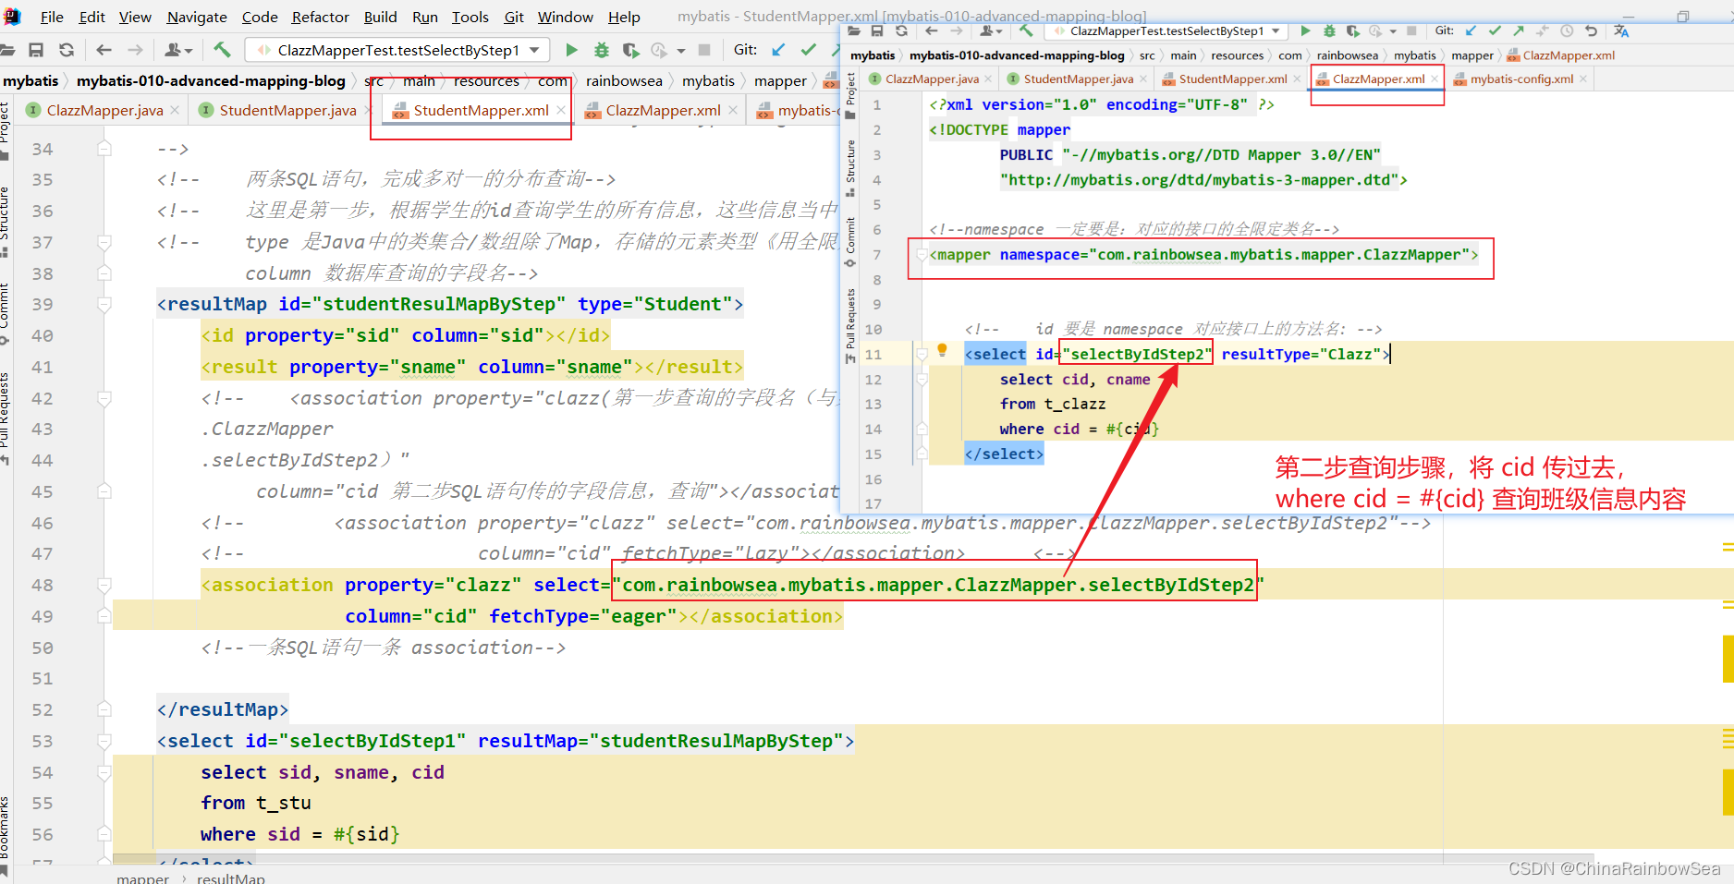Git Push green arrow in overlay window toolbar
This screenshot has width=1734, height=884.
[1519, 31]
